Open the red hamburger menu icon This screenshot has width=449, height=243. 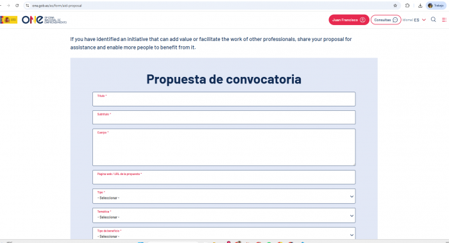point(444,20)
